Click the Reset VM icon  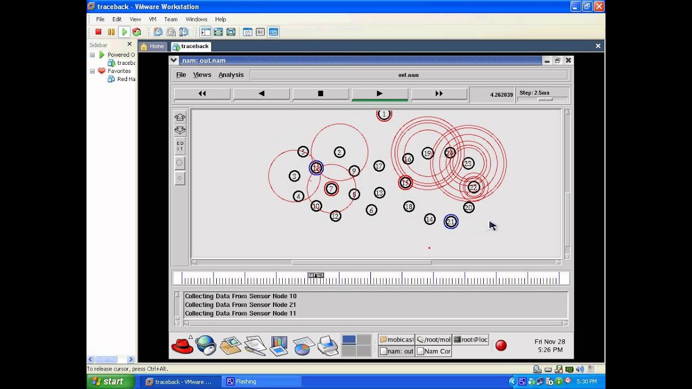136,32
